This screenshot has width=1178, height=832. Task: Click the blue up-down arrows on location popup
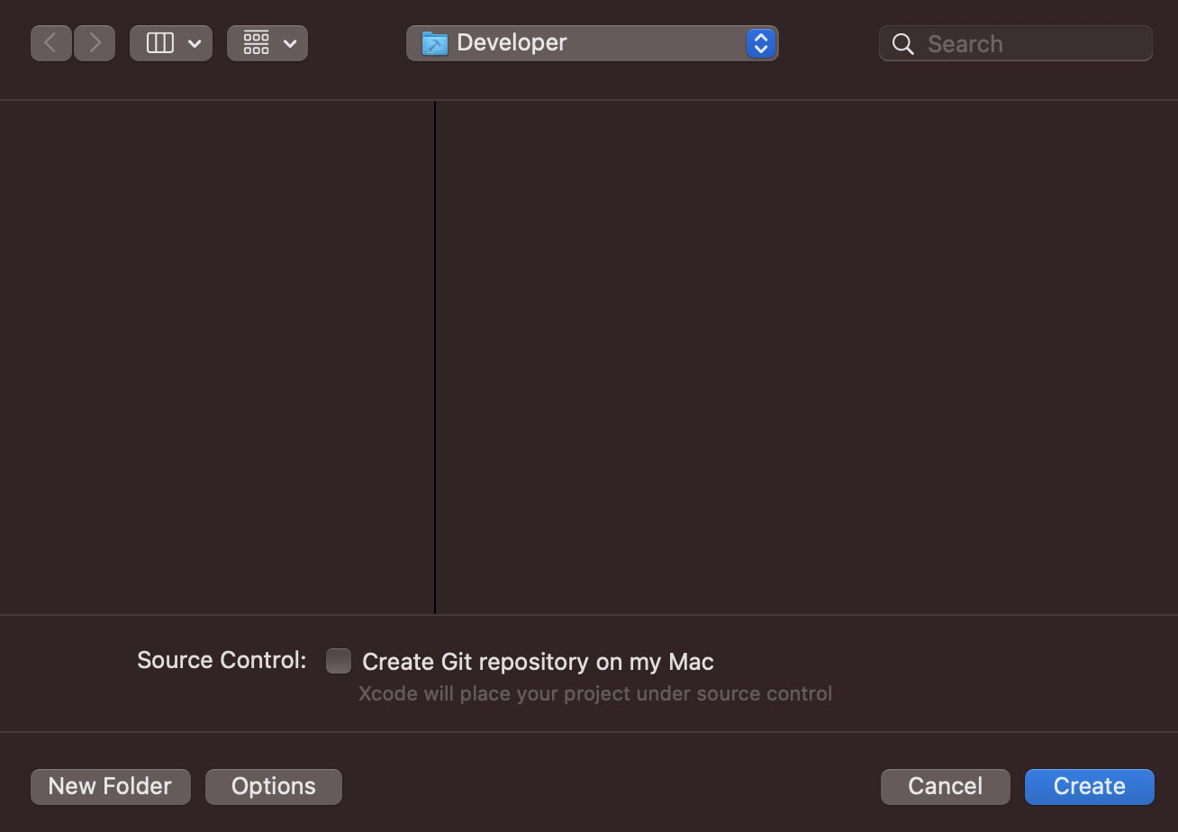pyautogui.click(x=761, y=43)
